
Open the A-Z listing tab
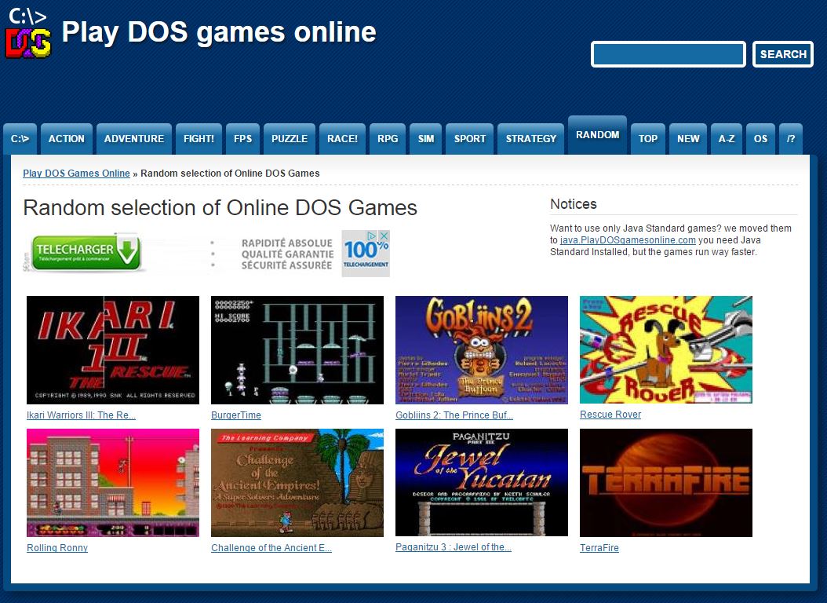[727, 139]
